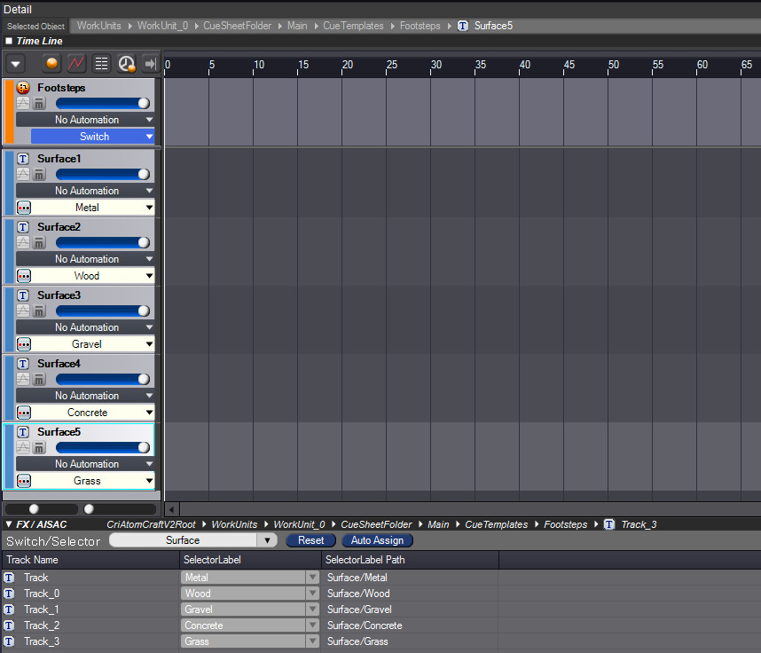The width and height of the screenshot is (761, 653).
Task: Click the clock with orange sphere toolbar icon
Action: 127,64
